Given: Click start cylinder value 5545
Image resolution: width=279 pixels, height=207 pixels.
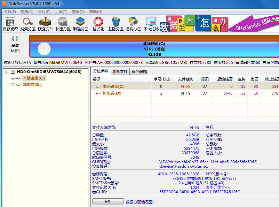Looking at the screenshot, I should coord(228,93).
